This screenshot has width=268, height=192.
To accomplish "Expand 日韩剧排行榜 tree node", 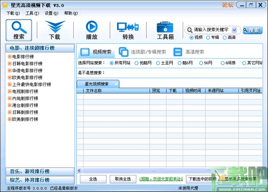I will [10, 112].
